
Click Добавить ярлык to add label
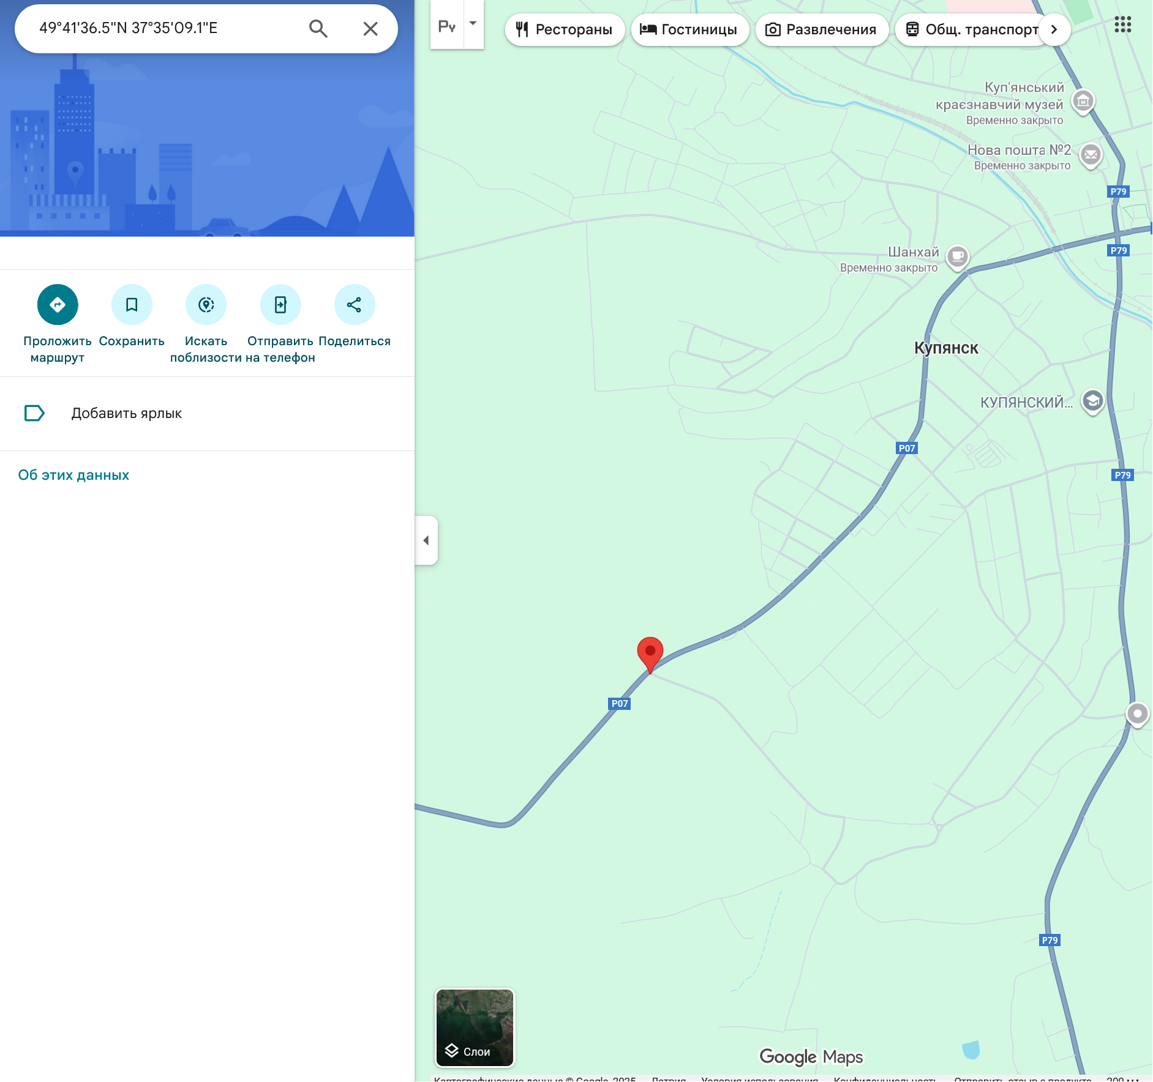pyautogui.click(x=126, y=414)
